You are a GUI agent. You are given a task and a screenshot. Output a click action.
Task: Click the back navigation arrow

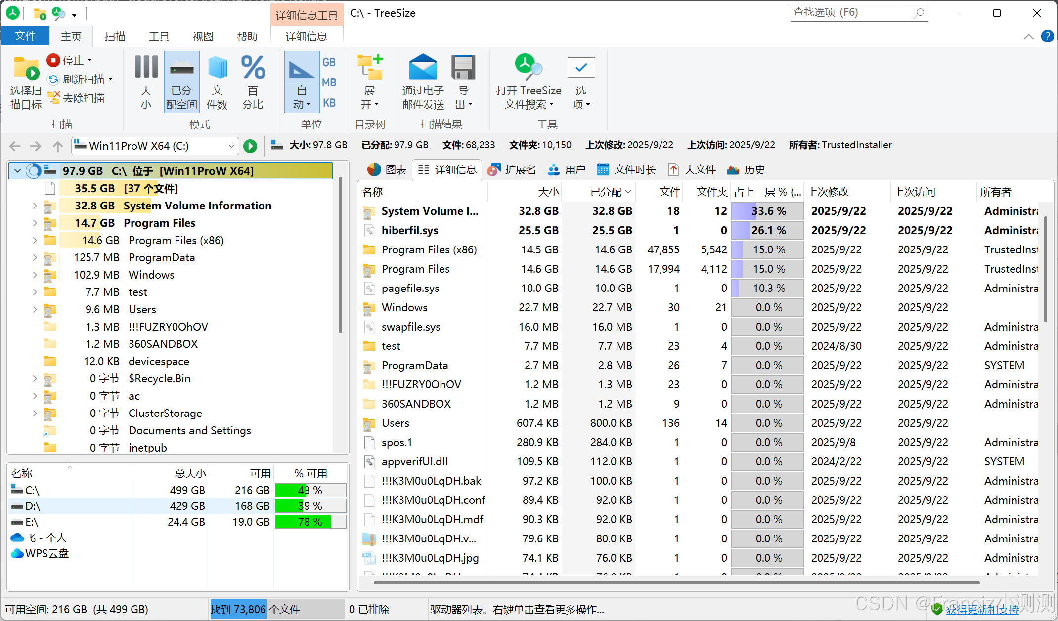15,146
